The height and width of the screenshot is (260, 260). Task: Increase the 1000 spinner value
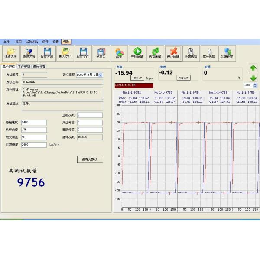[x=255, y=84]
